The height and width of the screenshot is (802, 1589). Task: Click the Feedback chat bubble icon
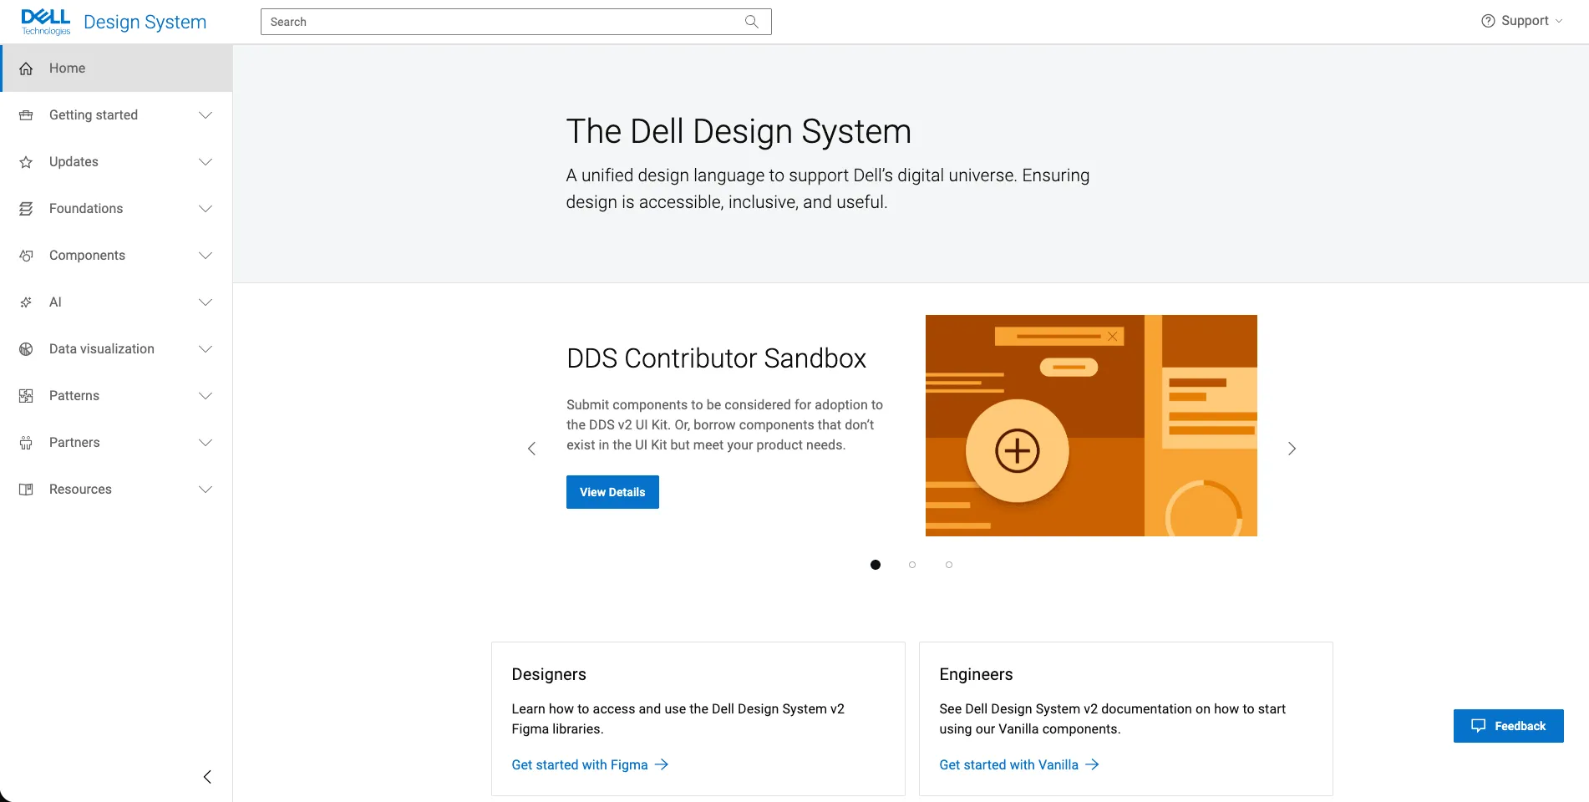[x=1478, y=726]
